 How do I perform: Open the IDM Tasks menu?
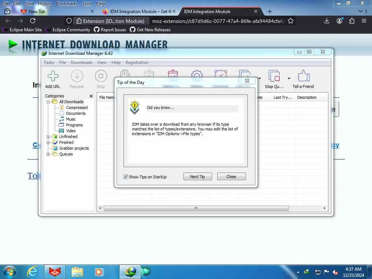click(x=49, y=62)
